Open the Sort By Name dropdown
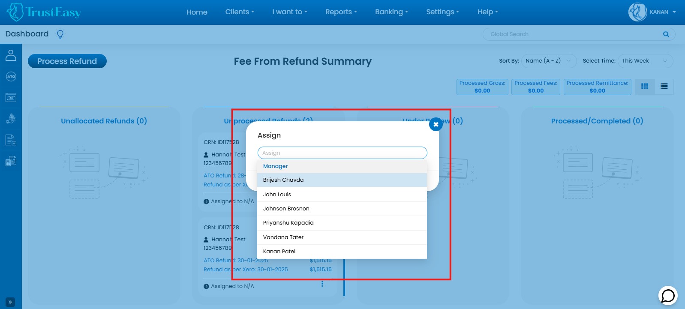Image resolution: width=685 pixels, height=309 pixels. tap(548, 61)
